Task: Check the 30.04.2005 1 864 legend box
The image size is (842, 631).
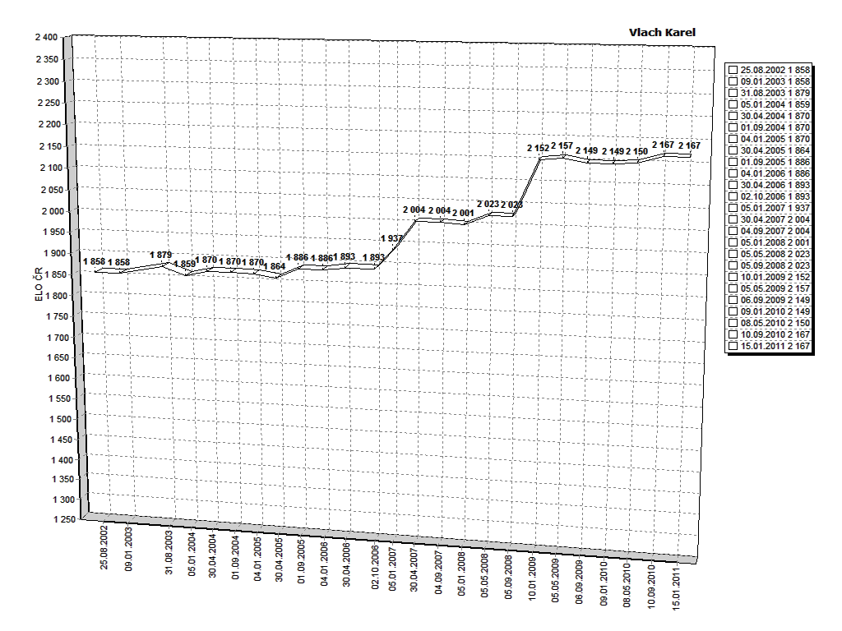Action: point(733,151)
